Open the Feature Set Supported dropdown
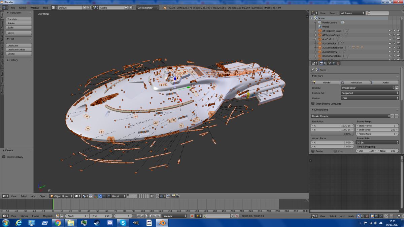The height and width of the screenshot is (227, 404). click(370, 93)
